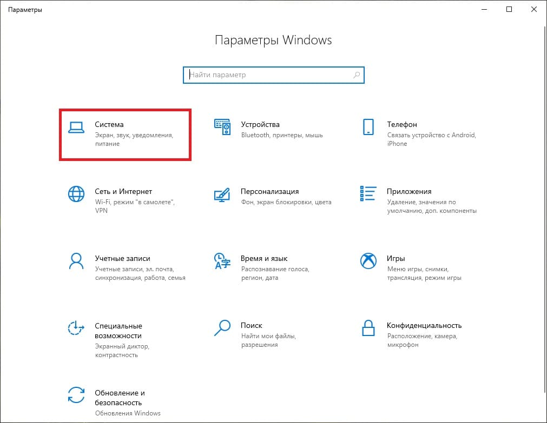Screen dimensions: 547x423
Task: Open the 'Игры' settings title
Action: tap(396, 259)
